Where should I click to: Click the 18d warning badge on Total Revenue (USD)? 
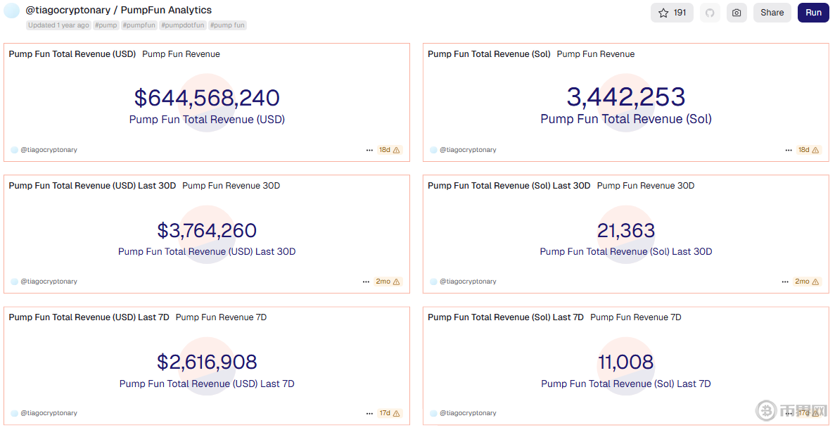pyautogui.click(x=389, y=150)
